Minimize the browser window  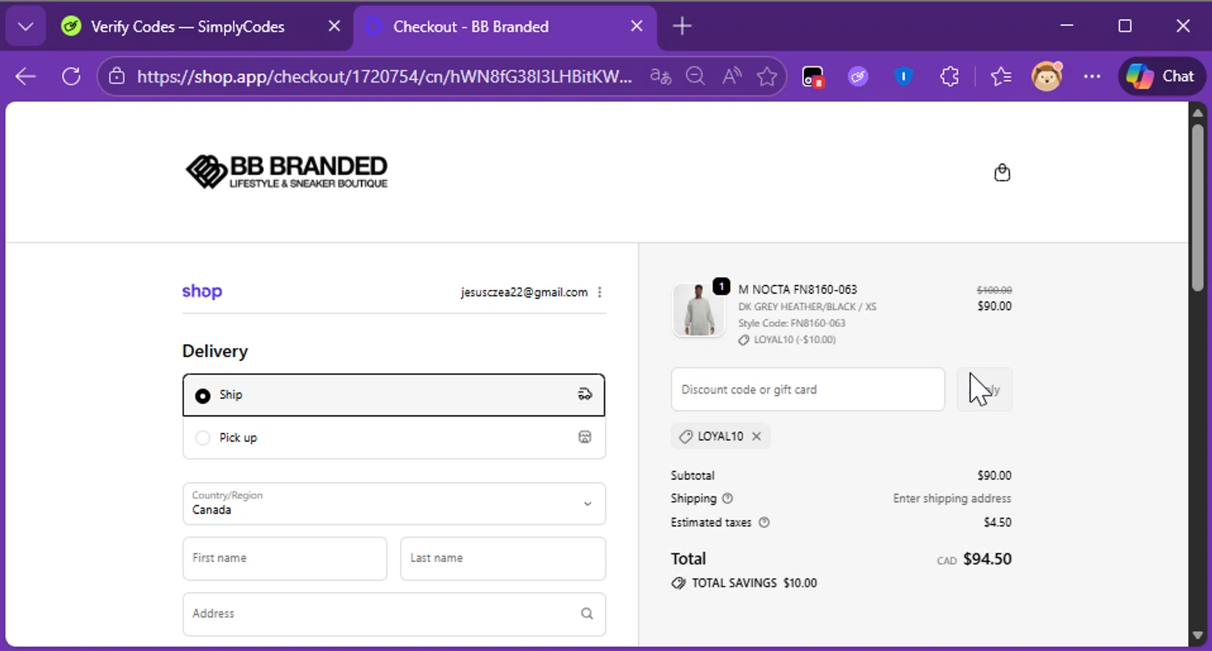pyautogui.click(x=1067, y=27)
